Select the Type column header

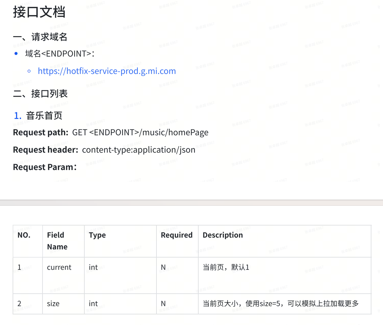point(98,235)
